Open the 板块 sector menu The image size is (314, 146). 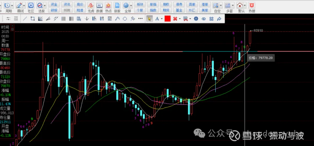140,4
